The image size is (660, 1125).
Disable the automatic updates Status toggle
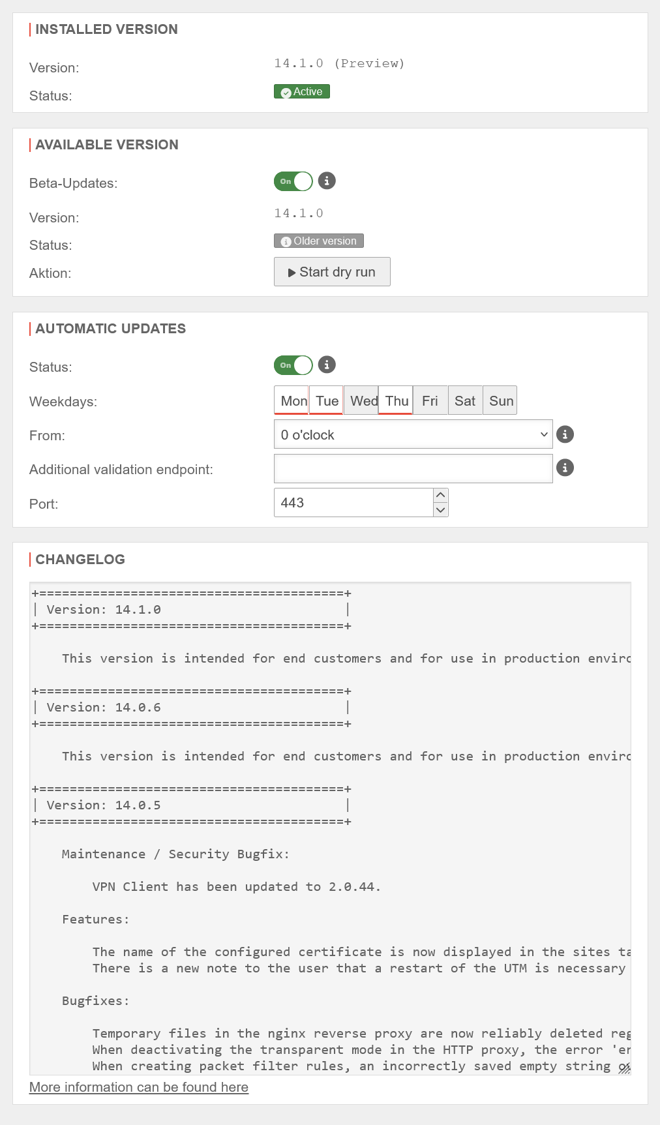[293, 365]
